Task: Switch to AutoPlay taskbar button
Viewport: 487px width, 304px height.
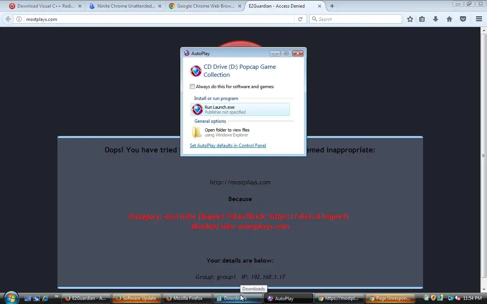Action: (288, 298)
